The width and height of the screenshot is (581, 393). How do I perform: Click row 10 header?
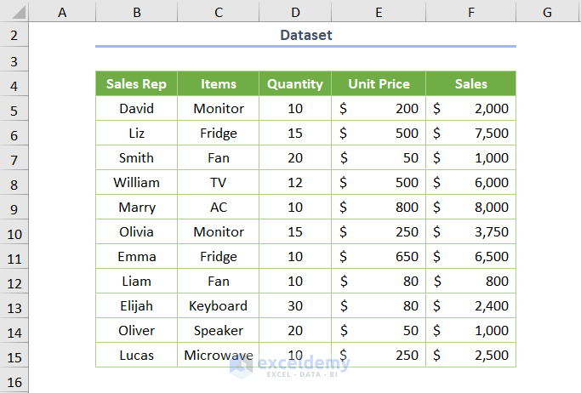tap(14, 232)
